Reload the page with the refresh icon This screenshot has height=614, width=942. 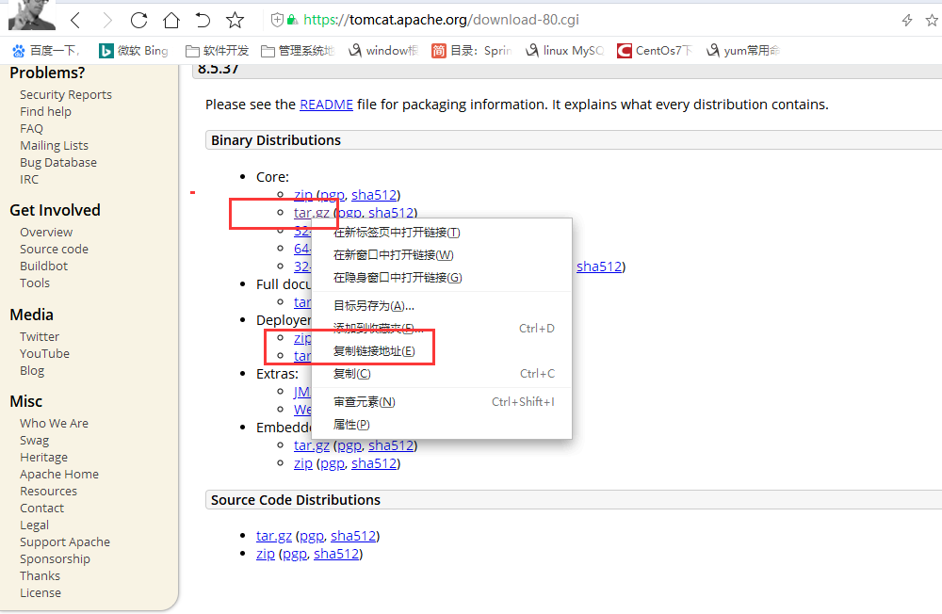point(138,21)
